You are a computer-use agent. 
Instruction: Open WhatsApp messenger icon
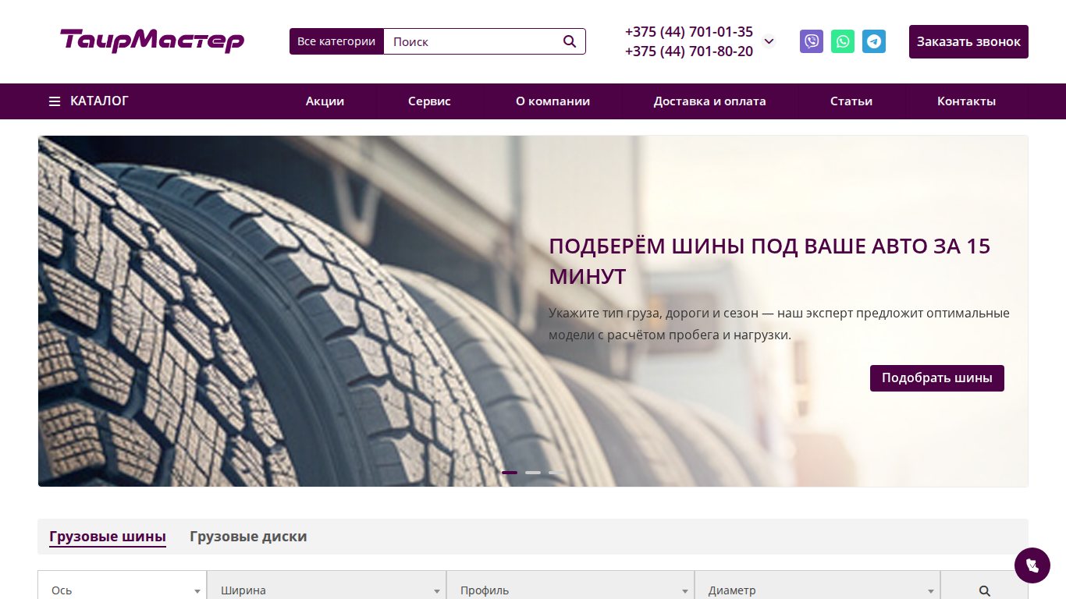(843, 41)
